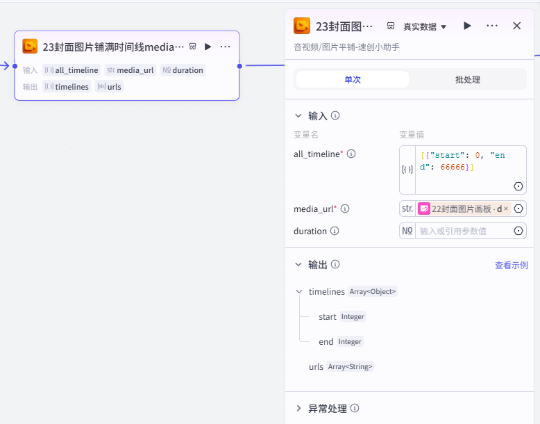Click the reference hexagon icon in duration field
The image size is (540, 424).
[518, 231]
